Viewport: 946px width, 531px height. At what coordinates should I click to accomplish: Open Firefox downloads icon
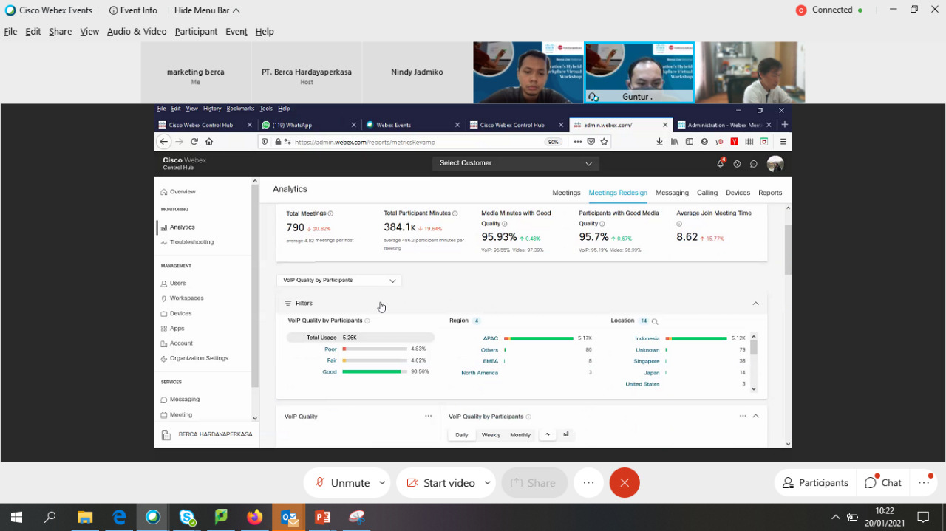coord(659,142)
